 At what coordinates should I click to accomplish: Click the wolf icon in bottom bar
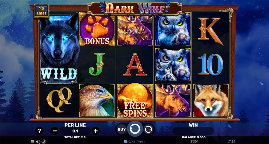coord(44,142)
